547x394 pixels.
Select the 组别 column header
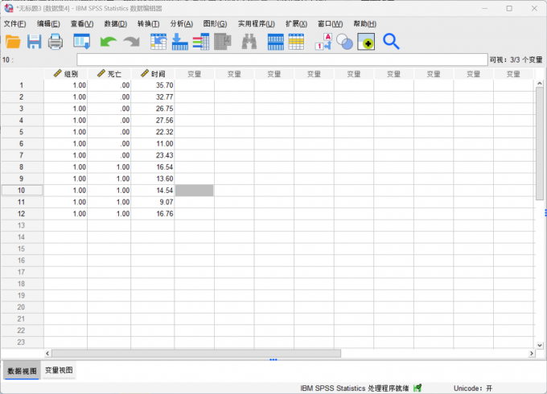[66, 74]
